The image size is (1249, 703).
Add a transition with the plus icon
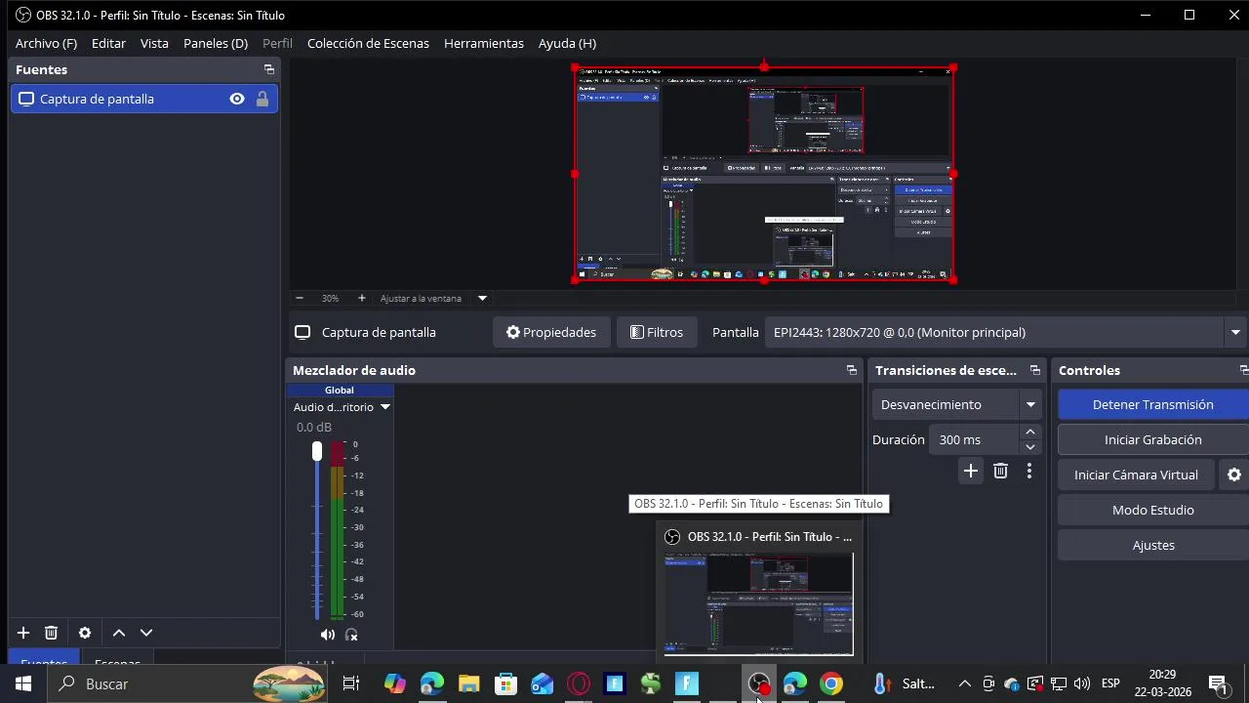pos(971,472)
